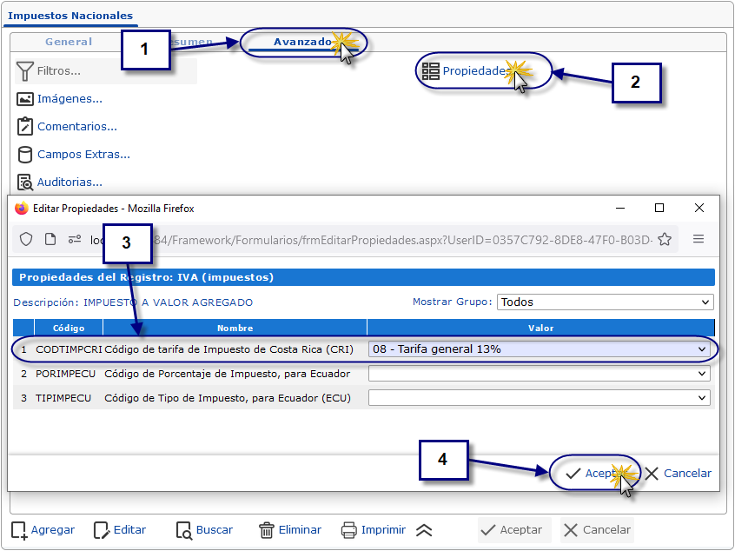The image size is (735, 551).
Task: Click the Buscar button in bottom toolbar
Action: (x=204, y=530)
